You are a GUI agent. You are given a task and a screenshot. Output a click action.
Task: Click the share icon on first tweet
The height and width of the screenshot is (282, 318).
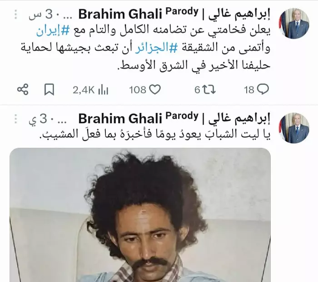[x=23, y=89]
